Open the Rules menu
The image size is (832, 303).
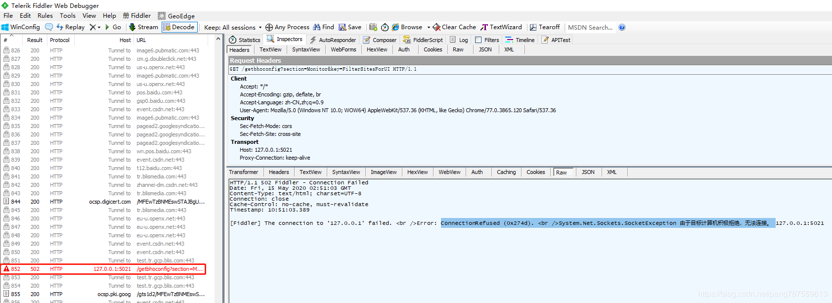45,16
